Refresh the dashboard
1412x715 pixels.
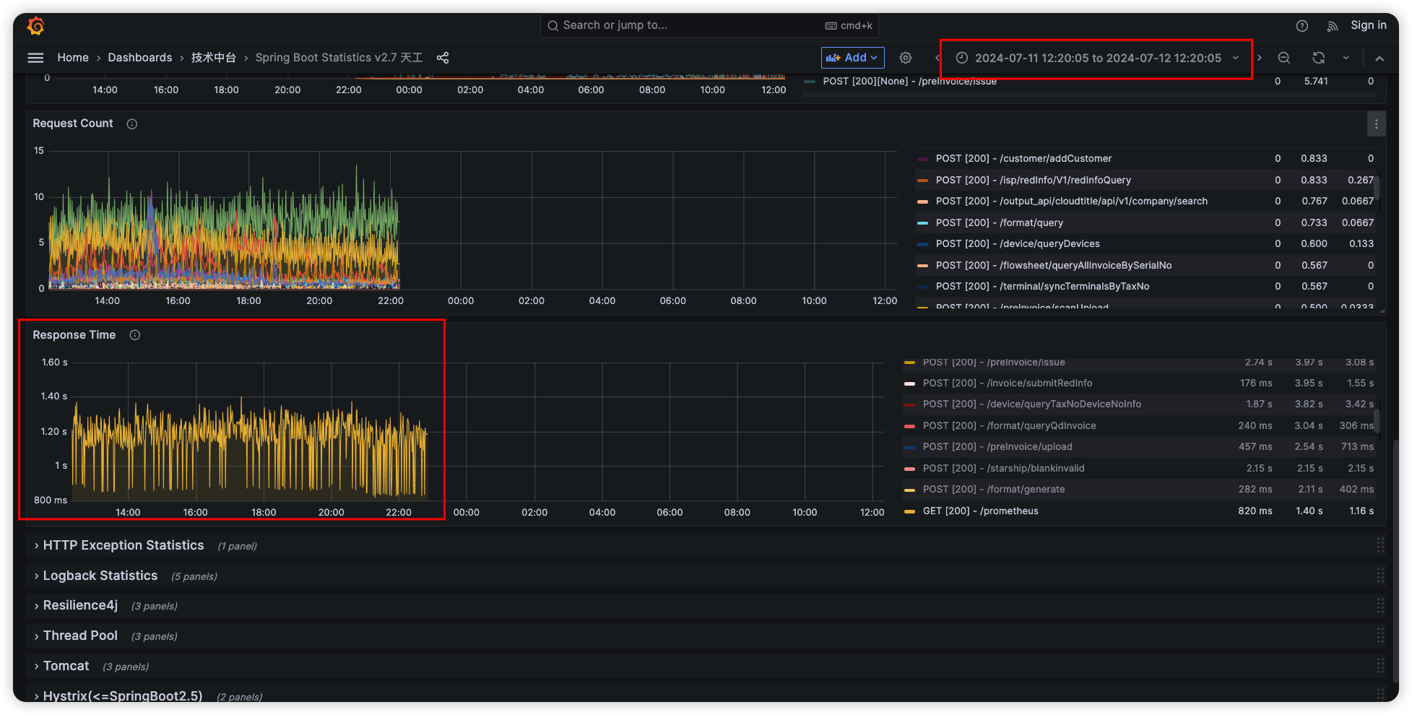tap(1318, 58)
